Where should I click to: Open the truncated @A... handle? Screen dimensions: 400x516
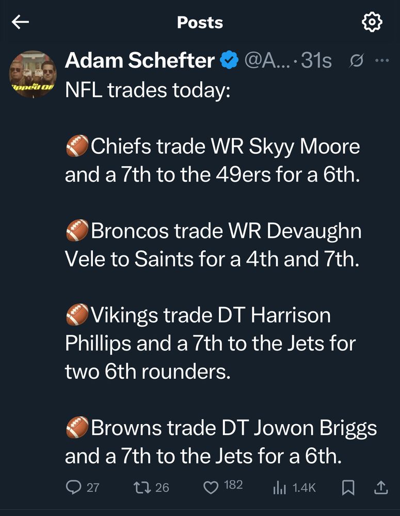click(x=267, y=60)
